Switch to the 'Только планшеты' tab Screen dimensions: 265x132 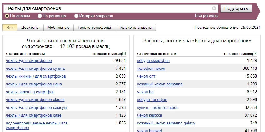[135, 28]
